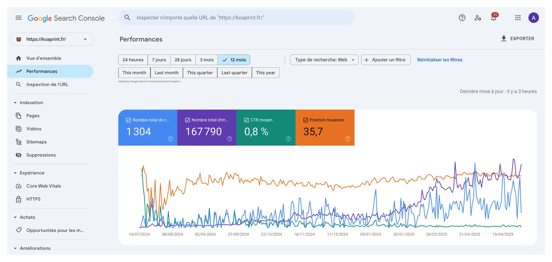Click the Suppressions crossed-eye icon
The width and height of the screenshot is (552, 262).
pyautogui.click(x=19, y=155)
